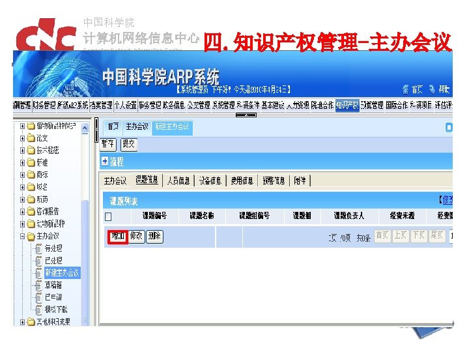Click the 修改 button under 课题列表
This screenshot has width=469, height=352.
[136, 237]
